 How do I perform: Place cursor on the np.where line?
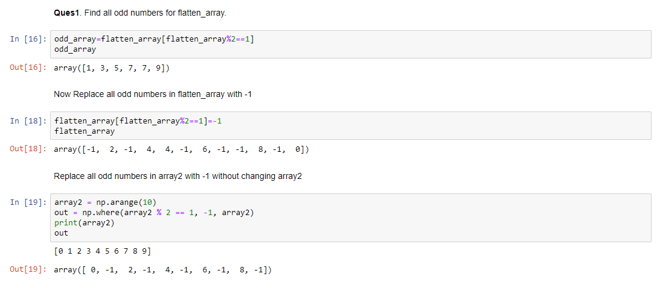coord(154,213)
